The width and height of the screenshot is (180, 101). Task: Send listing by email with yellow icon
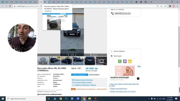tap(130, 61)
